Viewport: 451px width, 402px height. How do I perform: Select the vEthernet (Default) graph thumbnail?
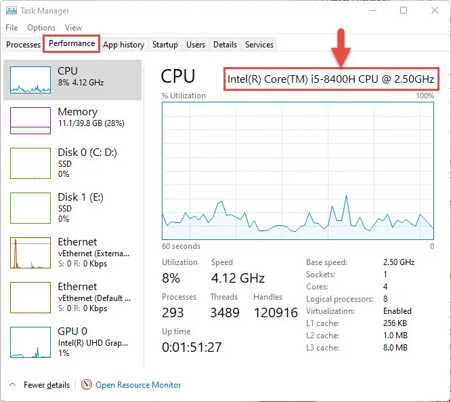tap(30, 298)
